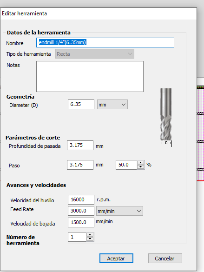Click the Nombre text field
The height and width of the screenshot is (272, 204).
pyautogui.click(x=105, y=42)
